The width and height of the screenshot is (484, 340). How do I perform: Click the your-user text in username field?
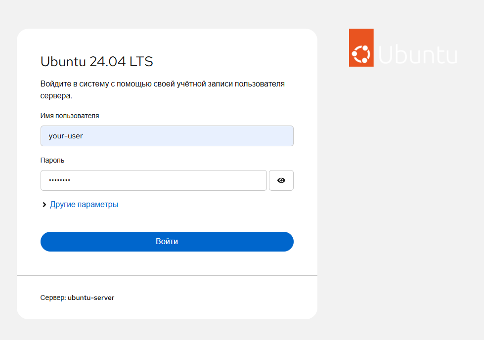click(66, 136)
